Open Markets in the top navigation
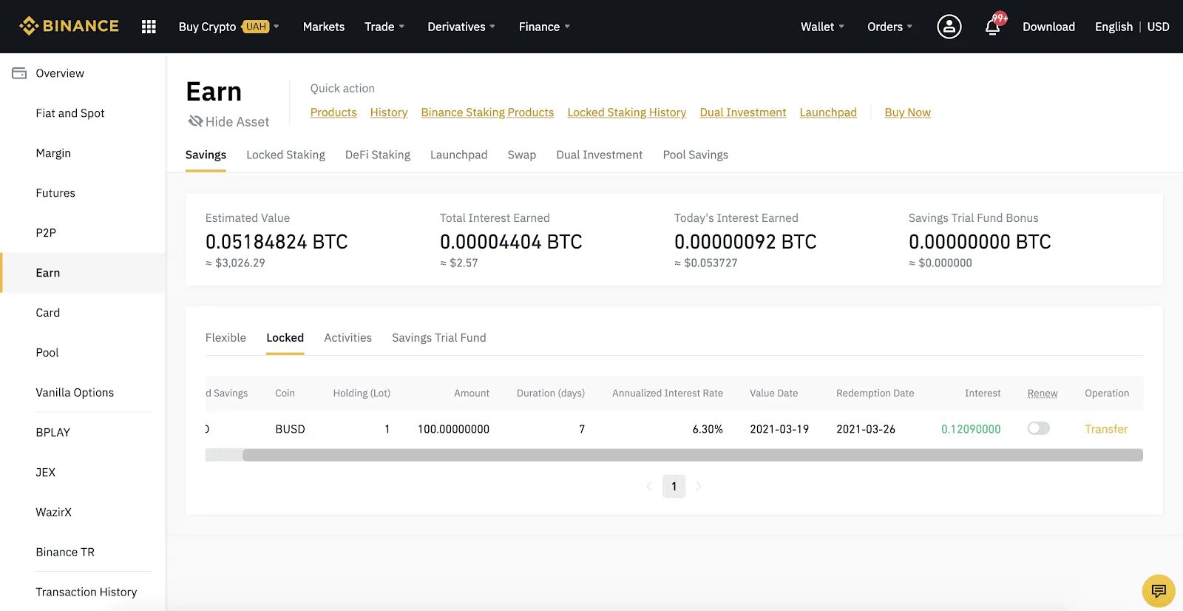Image resolution: width=1183 pixels, height=611 pixels. 324,27
